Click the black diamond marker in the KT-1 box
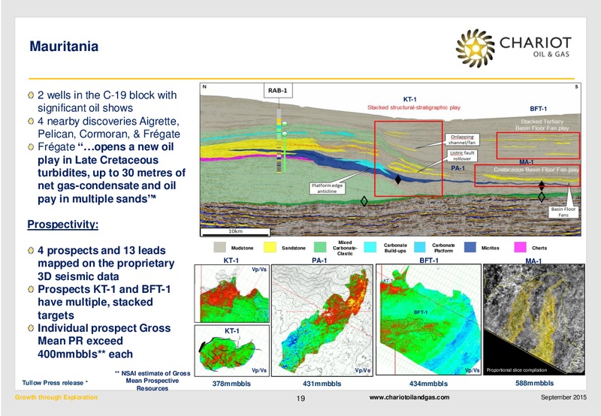The width and height of the screenshot is (601, 416). coord(398,179)
